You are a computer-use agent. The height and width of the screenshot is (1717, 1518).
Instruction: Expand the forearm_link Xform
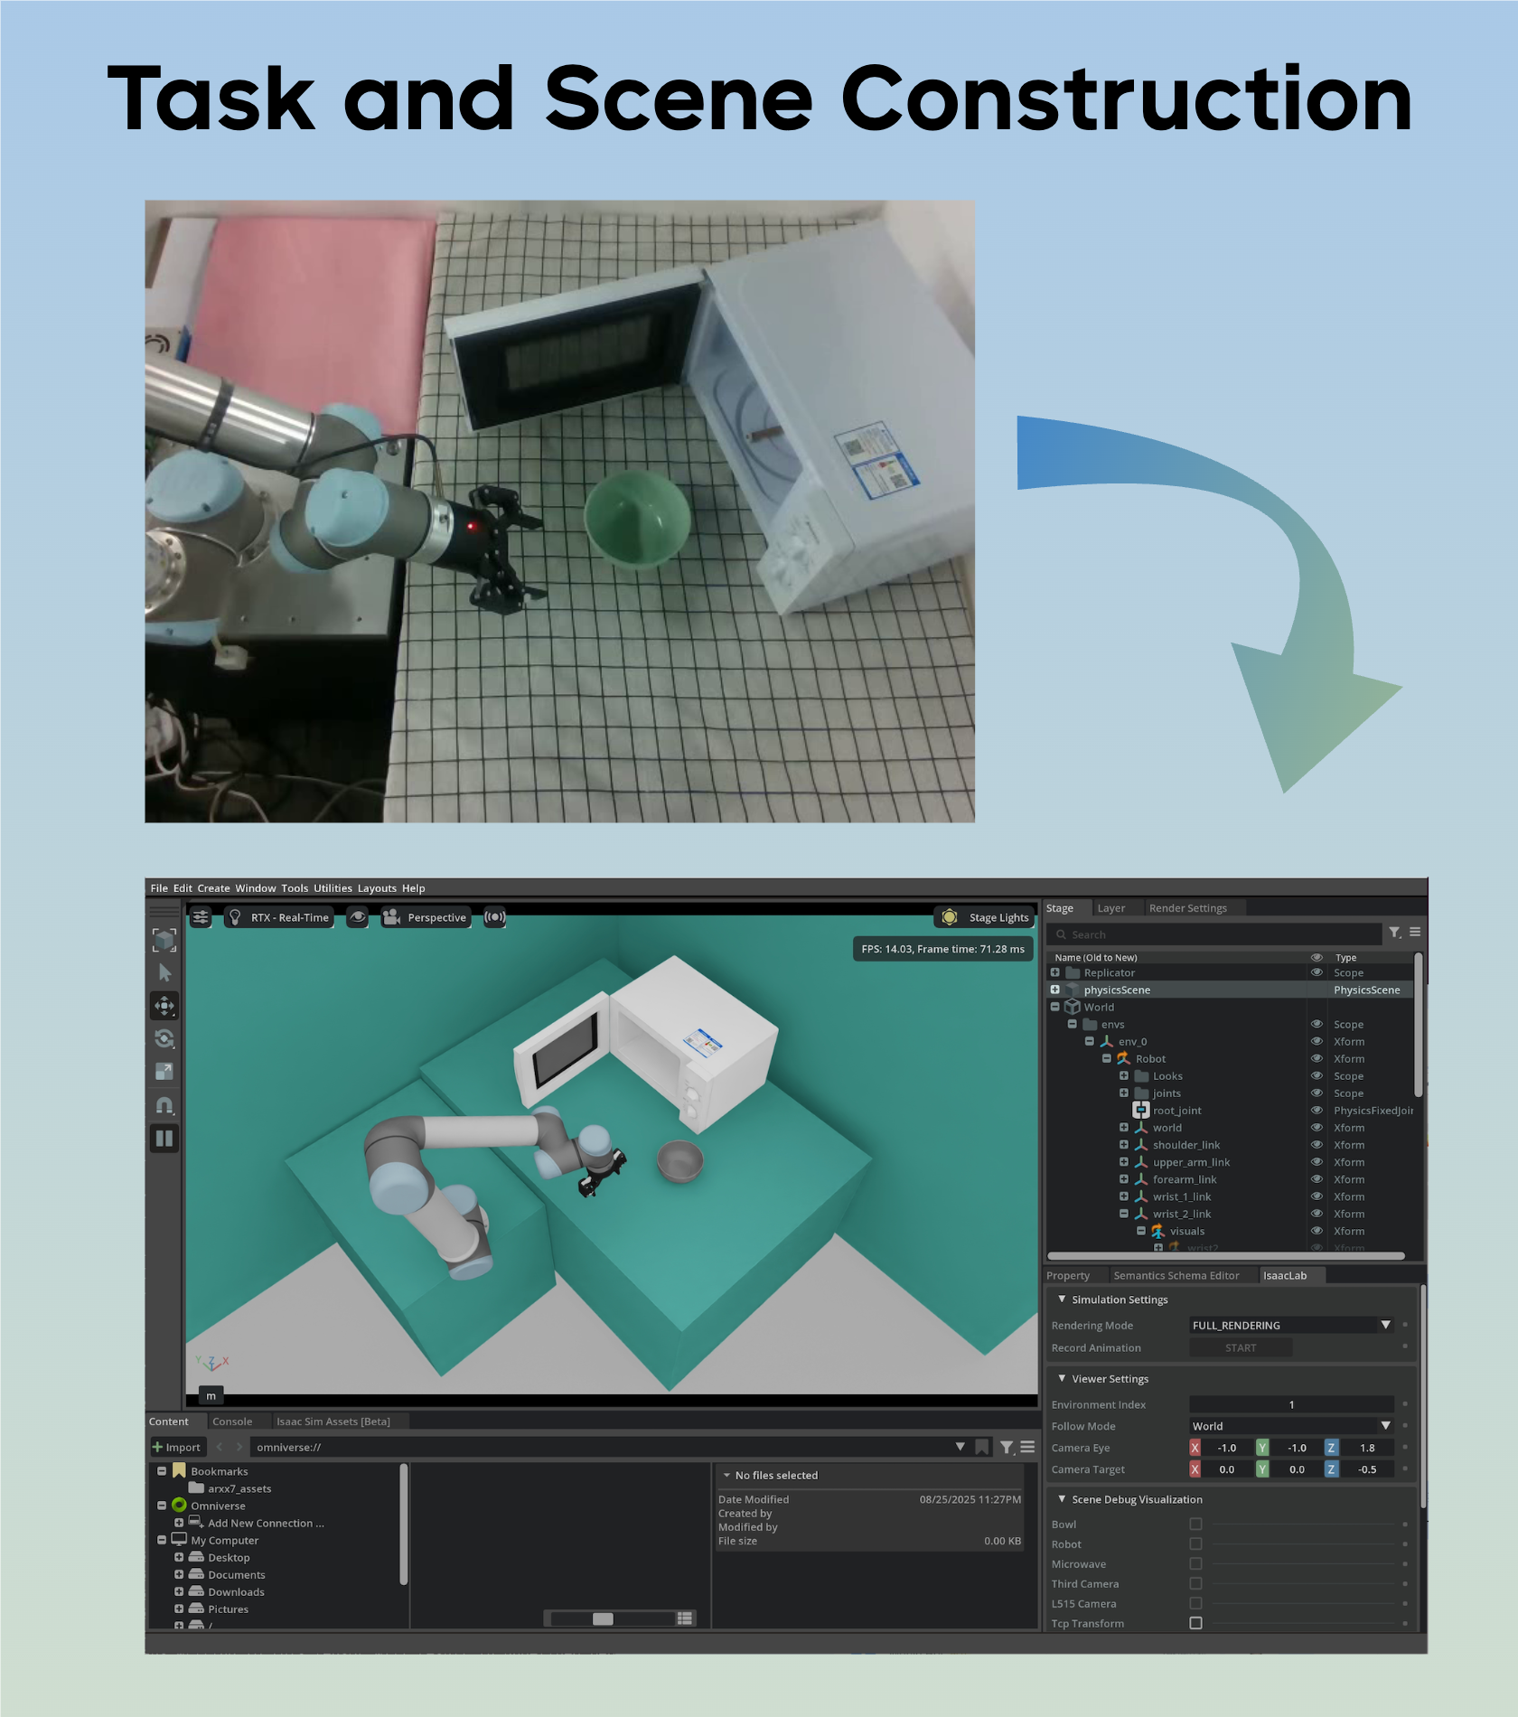pyautogui.click(x=1124, y=1179)
